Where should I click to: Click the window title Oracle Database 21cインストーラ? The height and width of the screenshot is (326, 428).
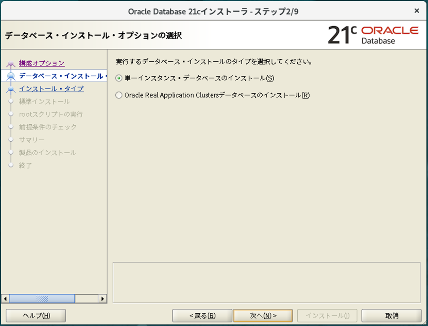(x=213, y=12)
